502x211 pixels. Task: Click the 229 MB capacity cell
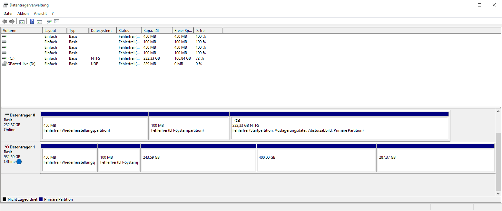pos(150,64)
